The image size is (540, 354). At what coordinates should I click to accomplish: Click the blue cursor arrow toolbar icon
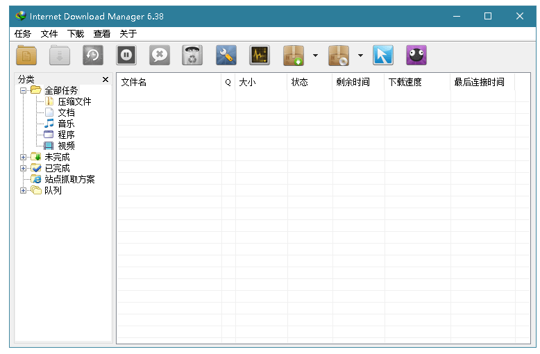coord(383,55)
